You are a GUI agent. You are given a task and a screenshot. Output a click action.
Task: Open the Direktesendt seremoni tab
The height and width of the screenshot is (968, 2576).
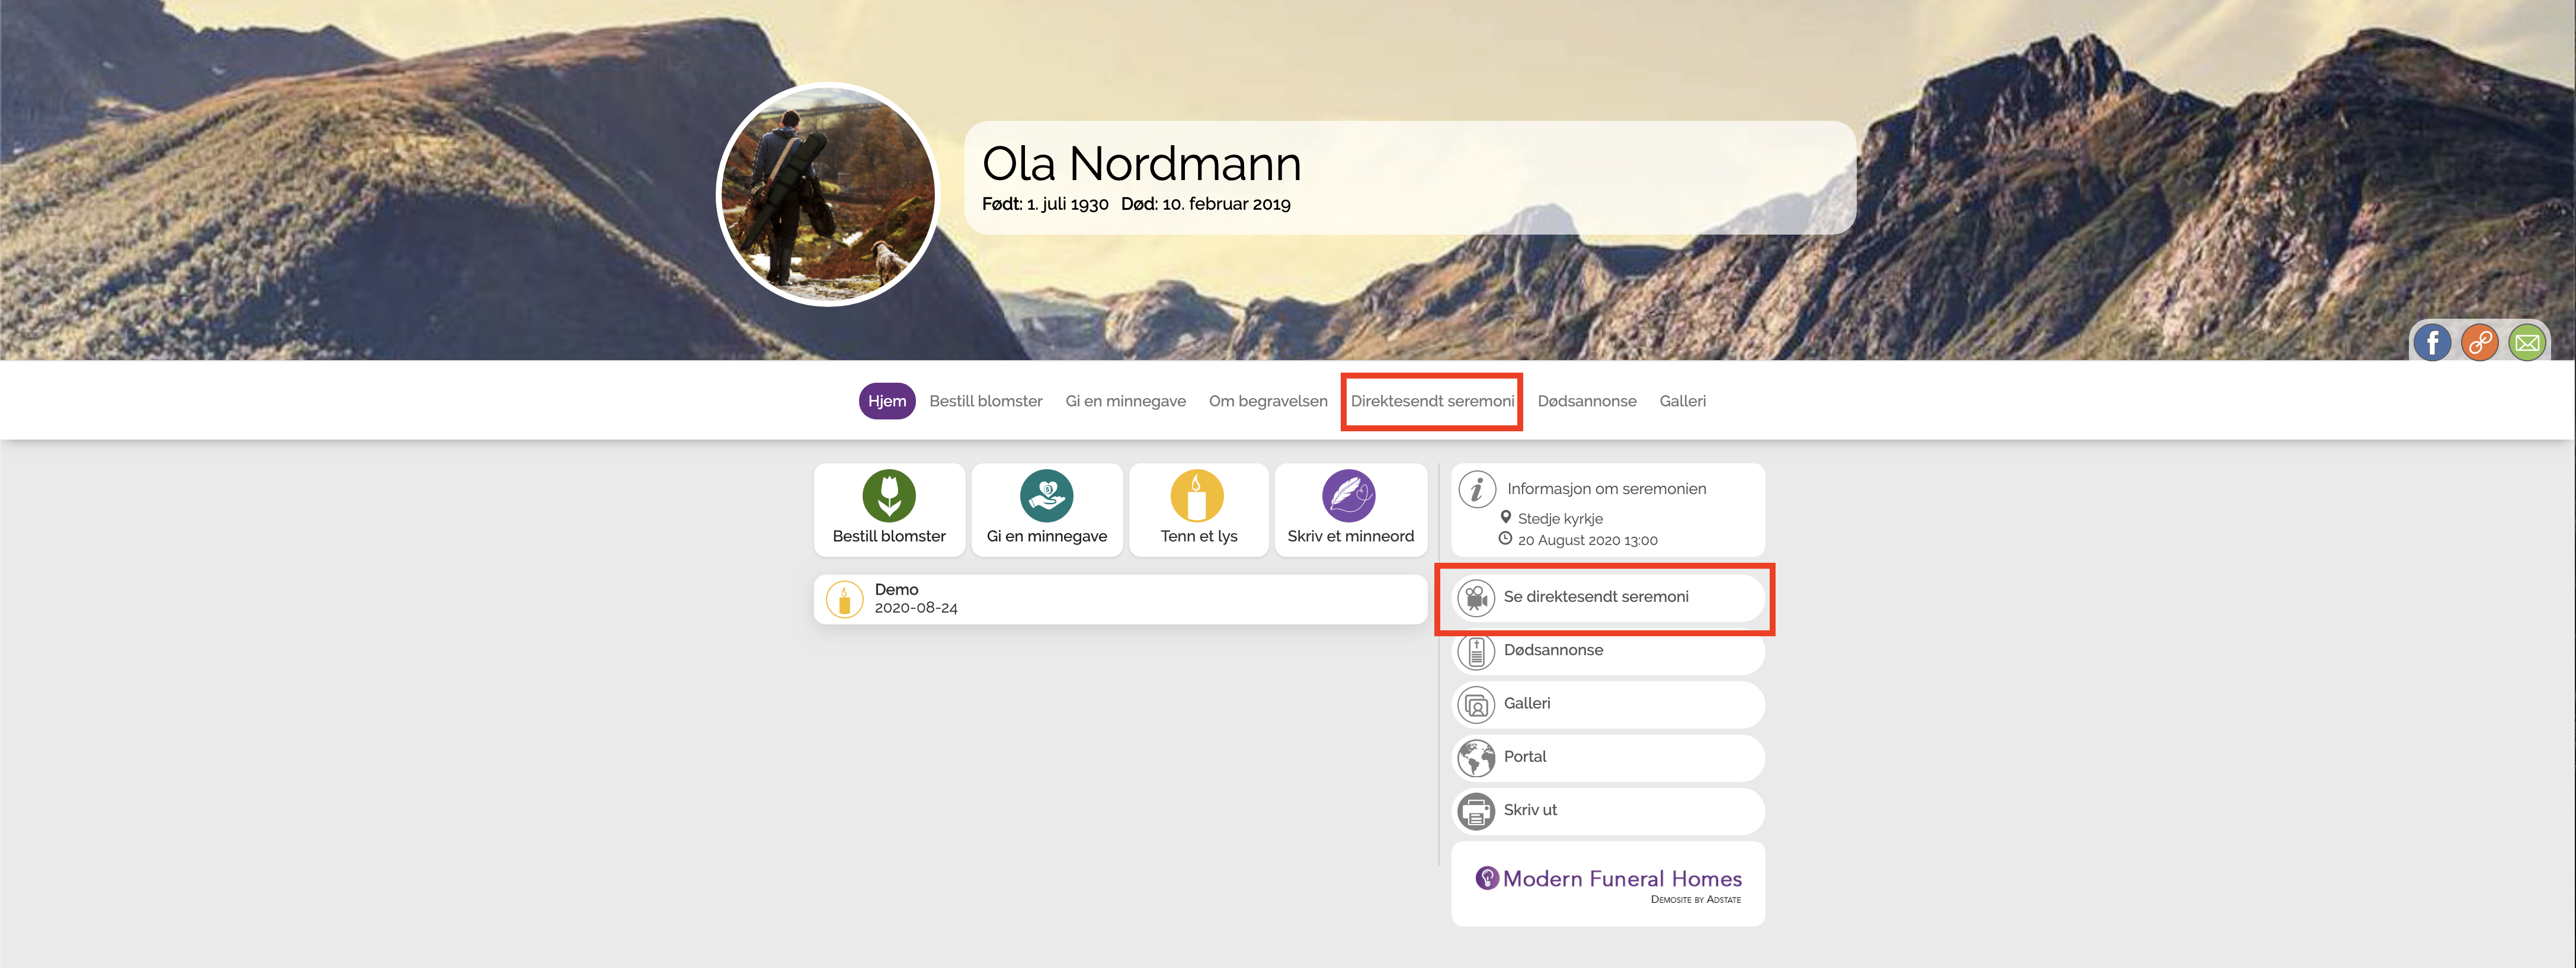click(x=1431, y=401)
